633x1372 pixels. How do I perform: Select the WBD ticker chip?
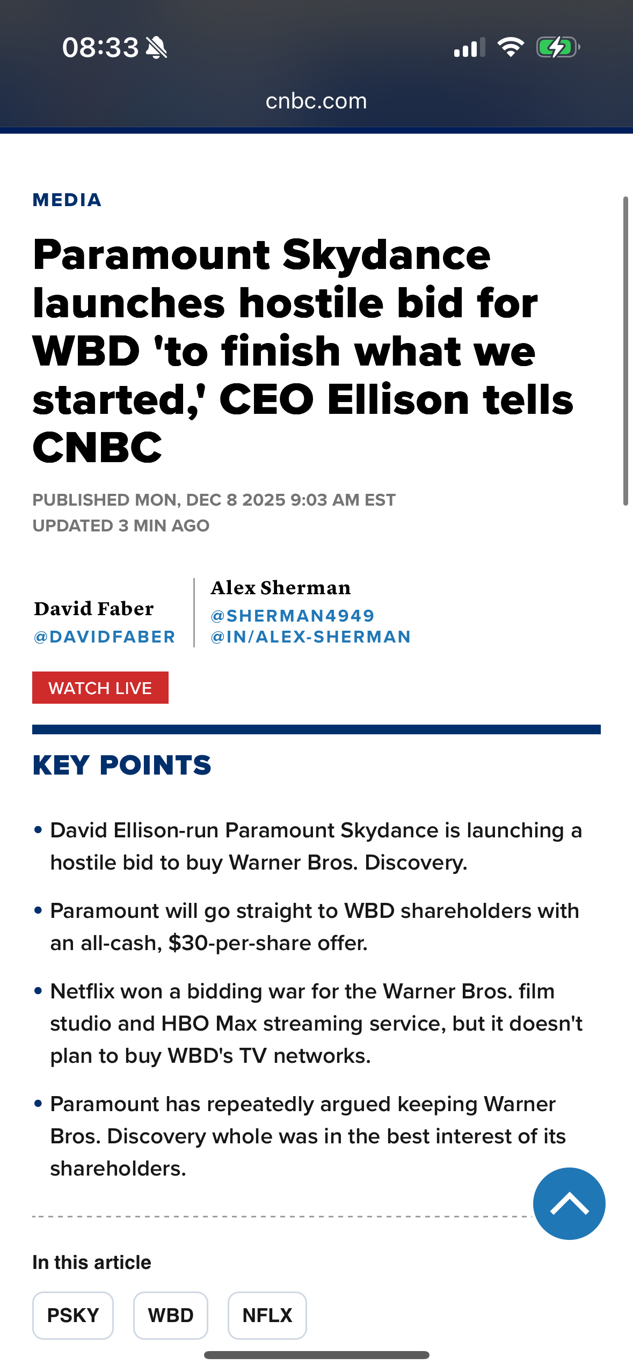pos(171,1315)
